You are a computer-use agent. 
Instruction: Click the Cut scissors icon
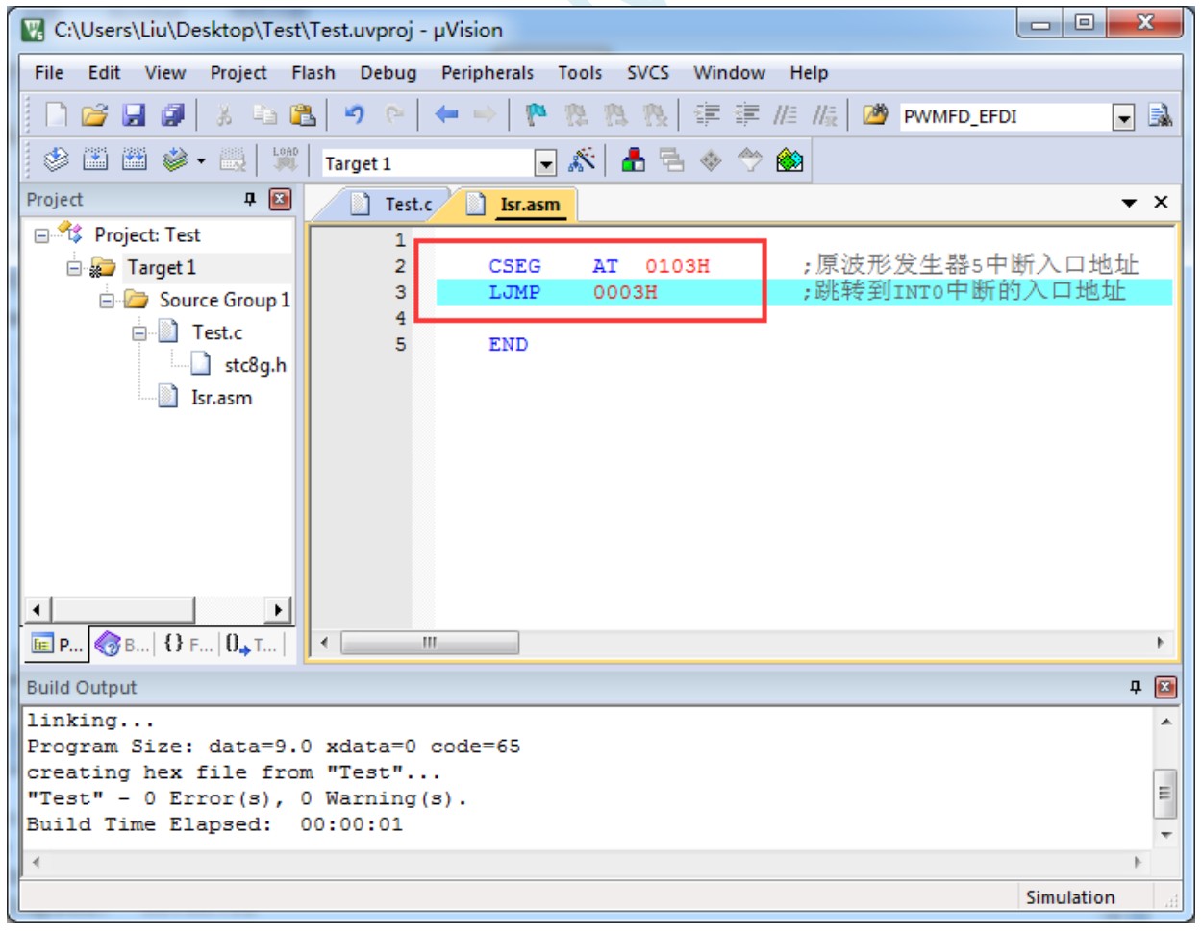coord(224,115)
